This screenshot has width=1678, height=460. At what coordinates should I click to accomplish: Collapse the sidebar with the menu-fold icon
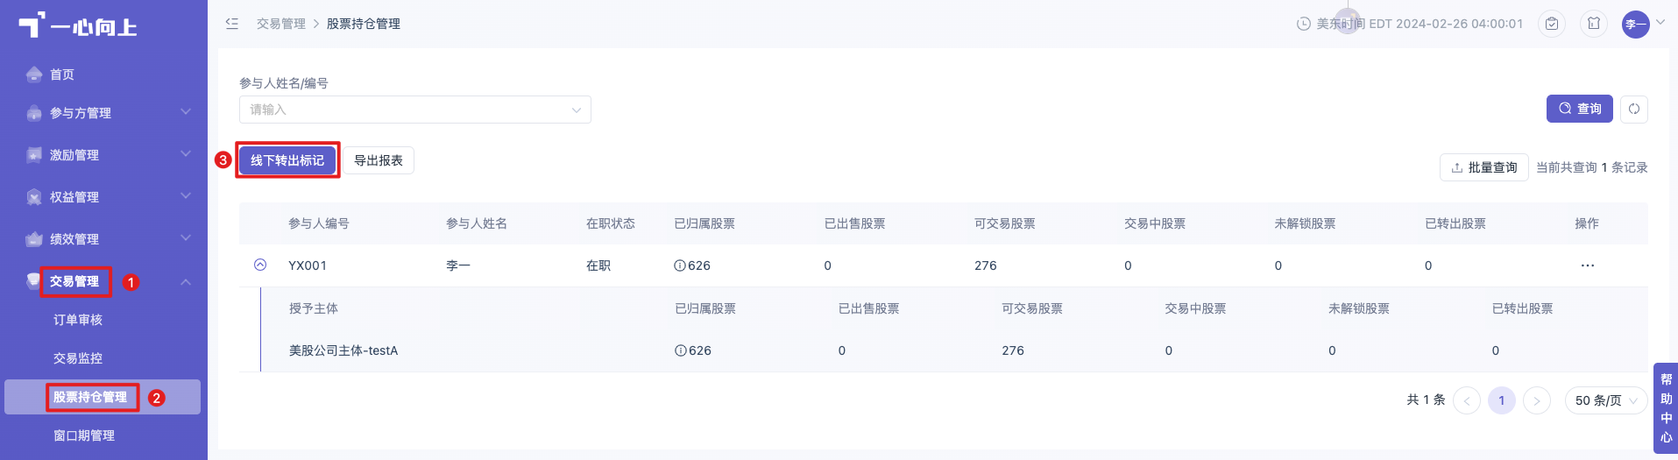pyautogui.click(x=232, y=24)
